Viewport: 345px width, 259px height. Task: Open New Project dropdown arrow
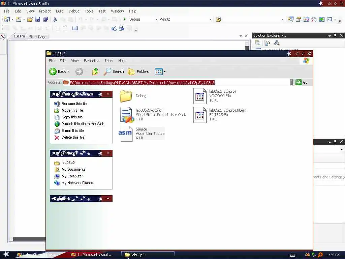[12, 19]
